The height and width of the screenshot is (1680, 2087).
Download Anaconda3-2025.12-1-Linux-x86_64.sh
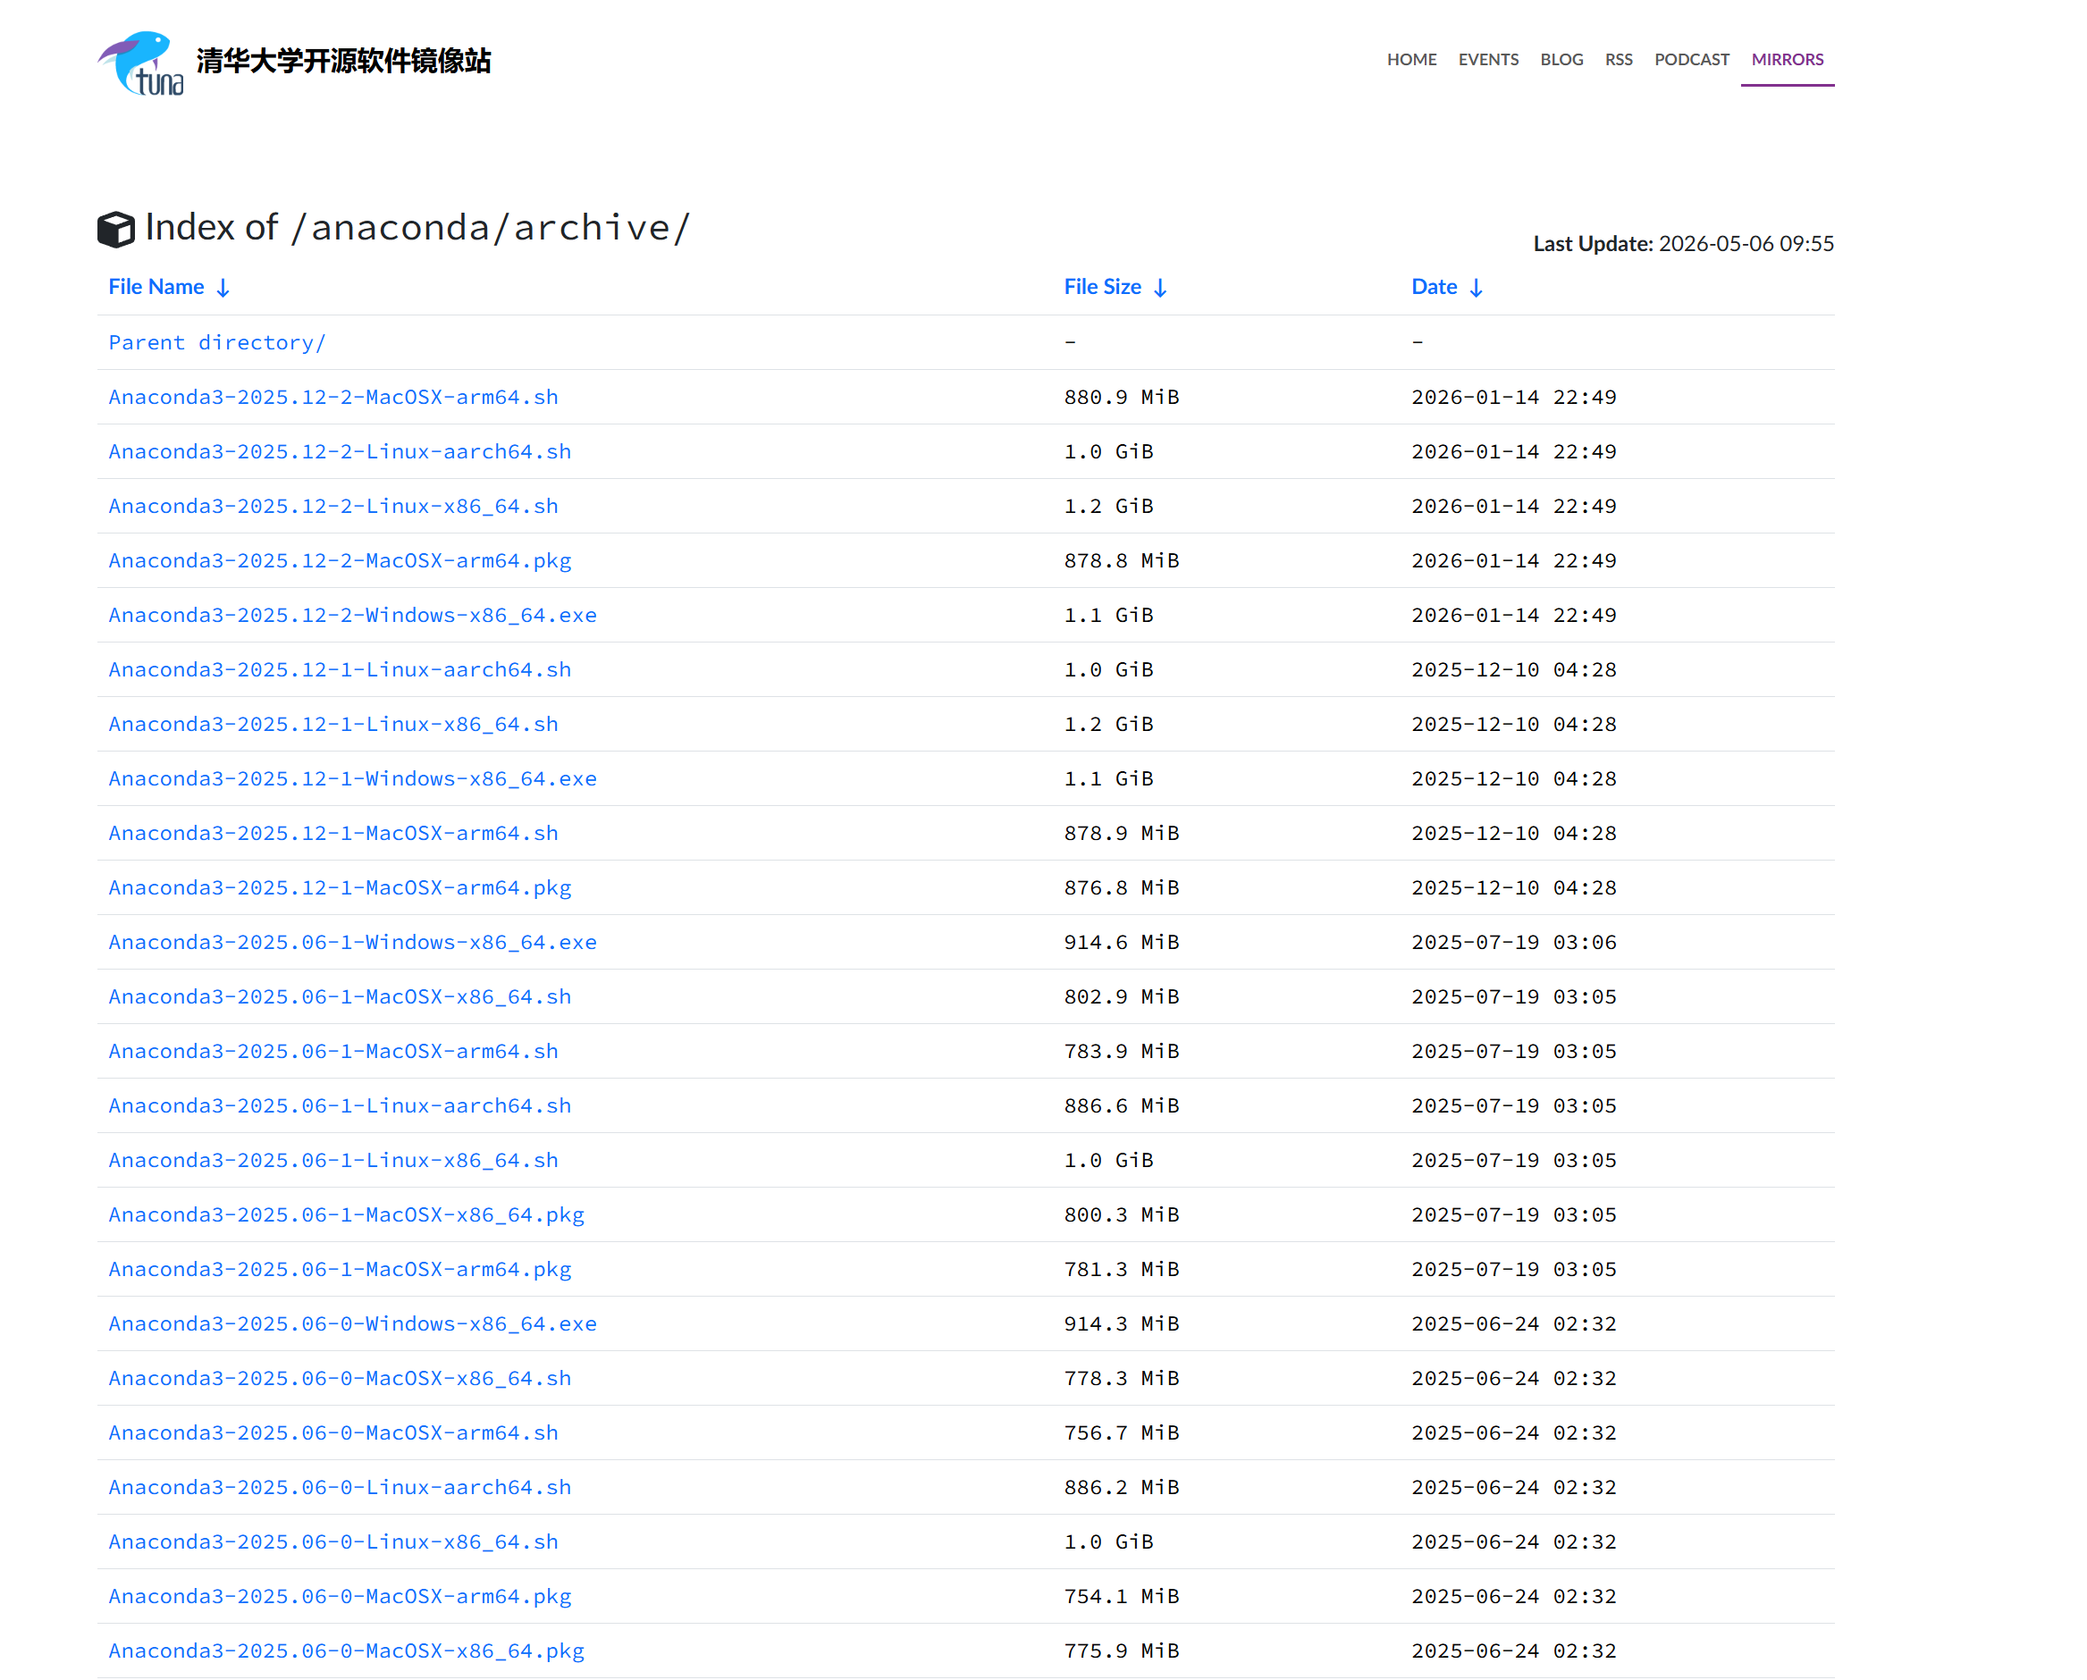pos(333,724)
